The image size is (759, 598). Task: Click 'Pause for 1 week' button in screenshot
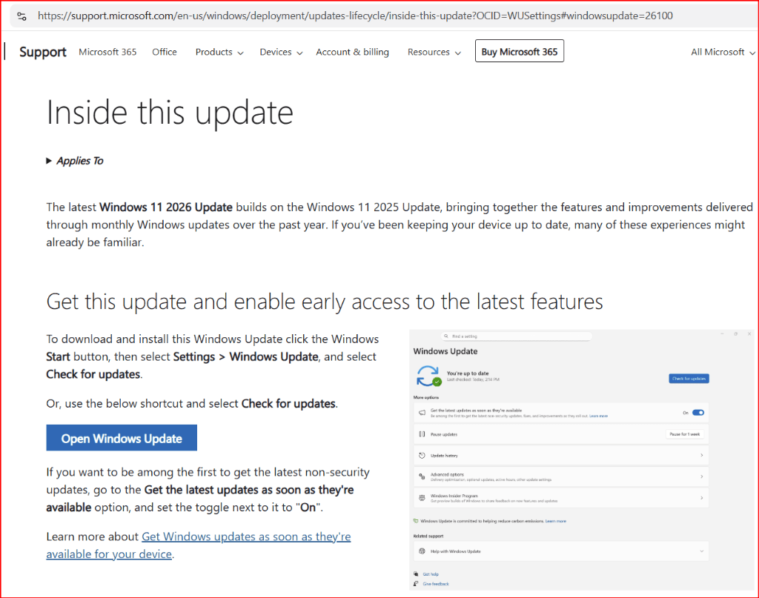(684, 434)
